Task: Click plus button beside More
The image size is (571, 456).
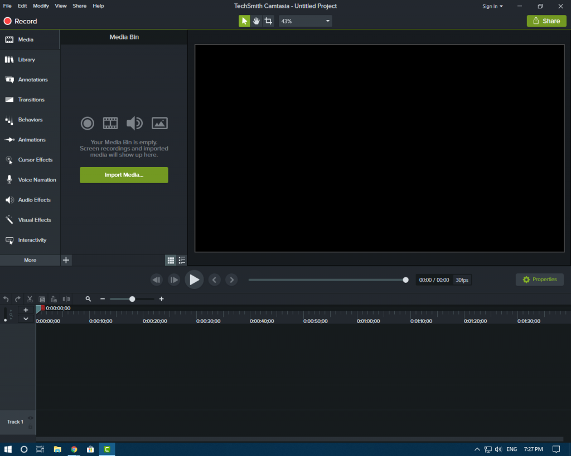Action: pos(66,260)
